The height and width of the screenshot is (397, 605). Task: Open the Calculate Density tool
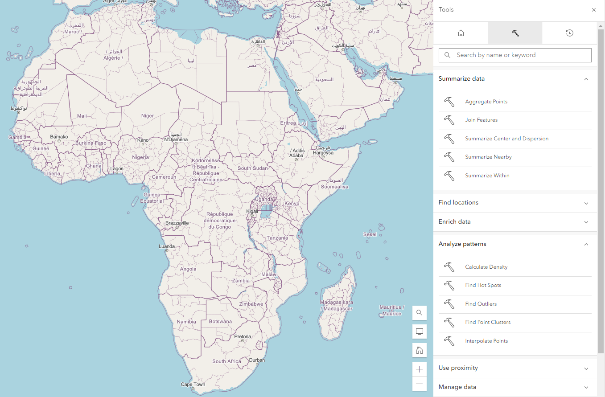tap(486, 267)
